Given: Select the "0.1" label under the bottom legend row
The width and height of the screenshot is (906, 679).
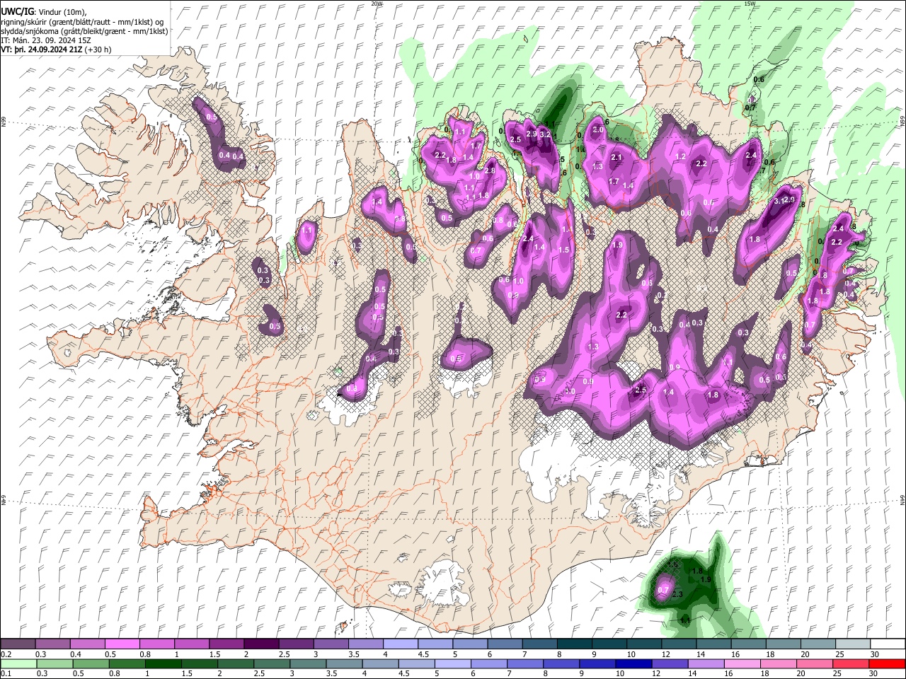Looking at the screenshot, I should 5,673.
